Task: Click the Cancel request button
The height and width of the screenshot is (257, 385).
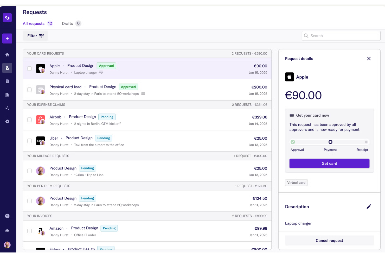Action: point(329,241)
